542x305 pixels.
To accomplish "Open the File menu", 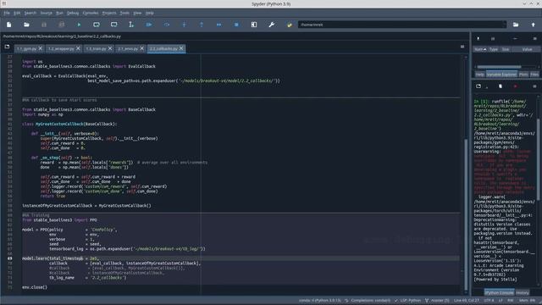I will [7, 13].
